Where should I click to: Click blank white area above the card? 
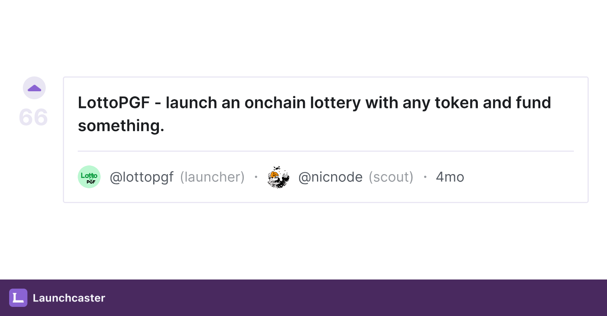(303, 38)
